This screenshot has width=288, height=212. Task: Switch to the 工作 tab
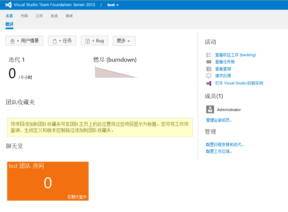click(39, 16)
